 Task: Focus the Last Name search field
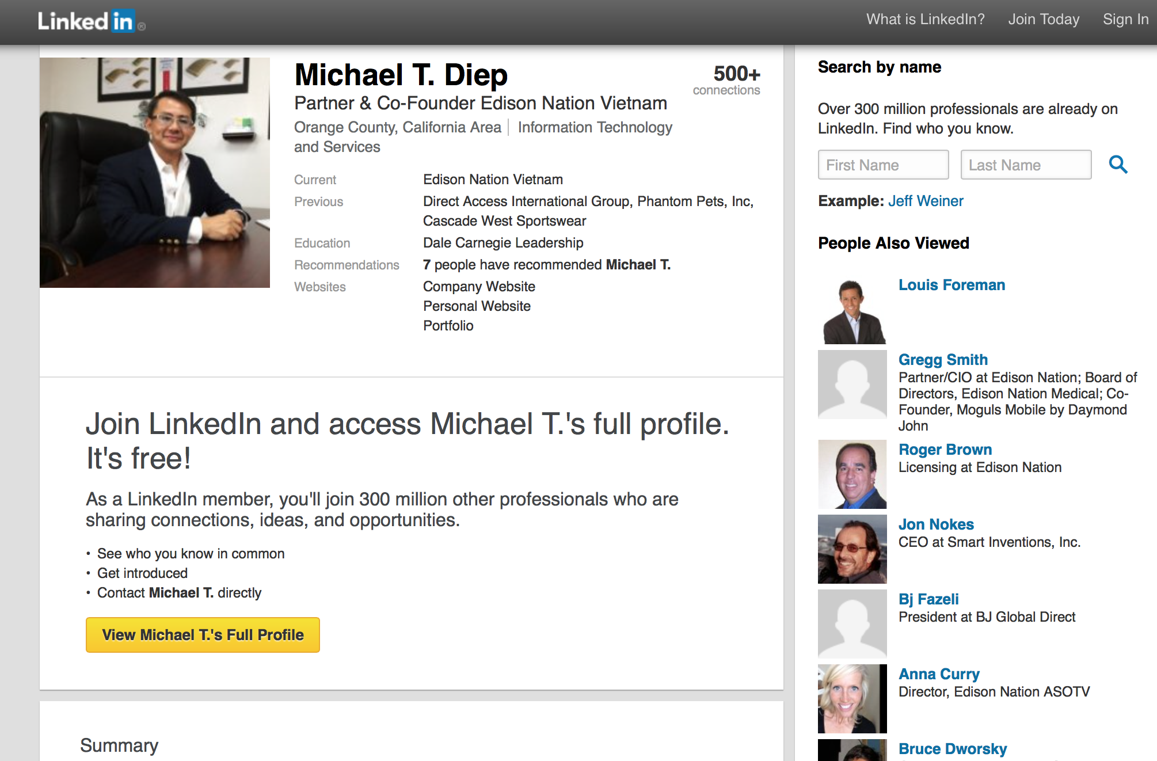[1026, 165]
